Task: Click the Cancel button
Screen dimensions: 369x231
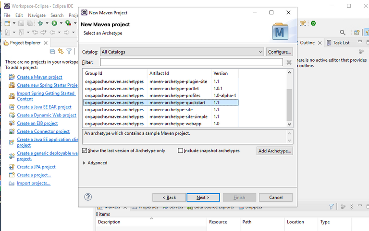Action: 276,197
